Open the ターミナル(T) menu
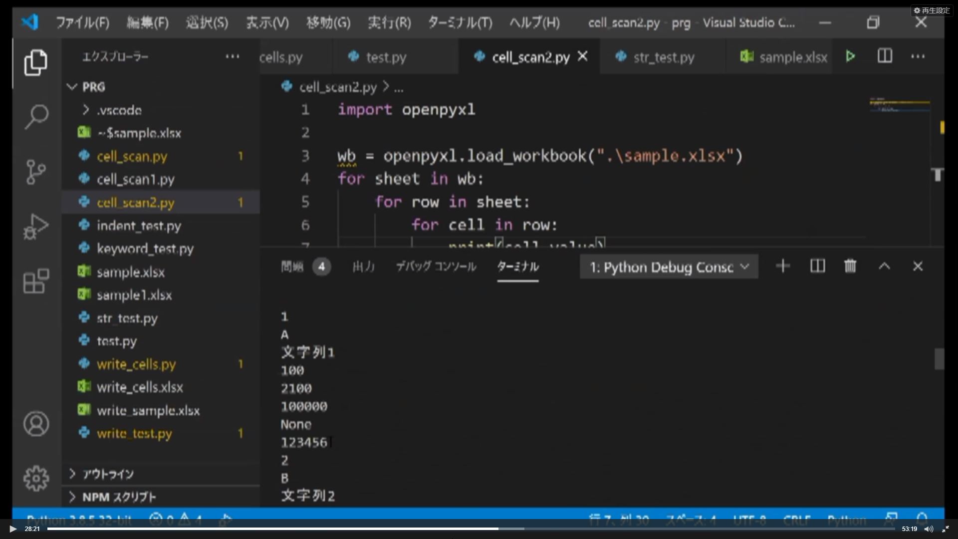Screen dimensions: 958x539 point(460,22)
